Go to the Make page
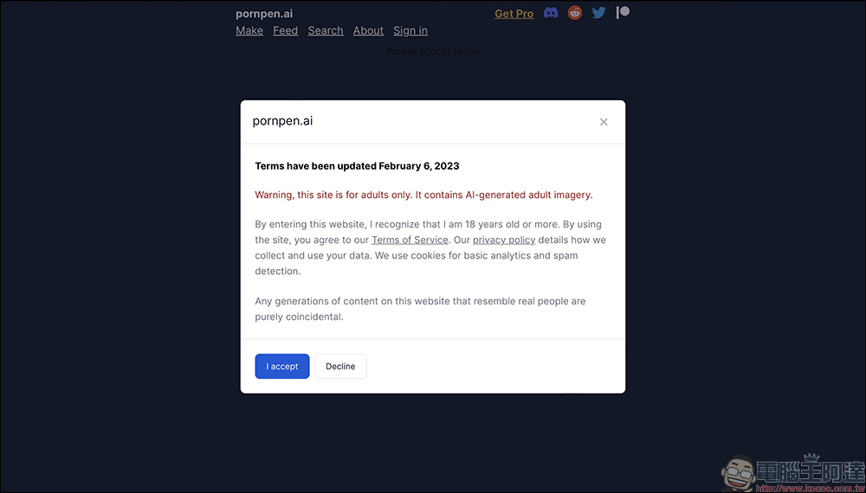 pos(249,31)
